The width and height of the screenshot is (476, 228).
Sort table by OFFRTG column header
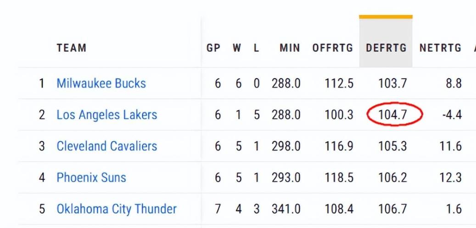(333, 48)
